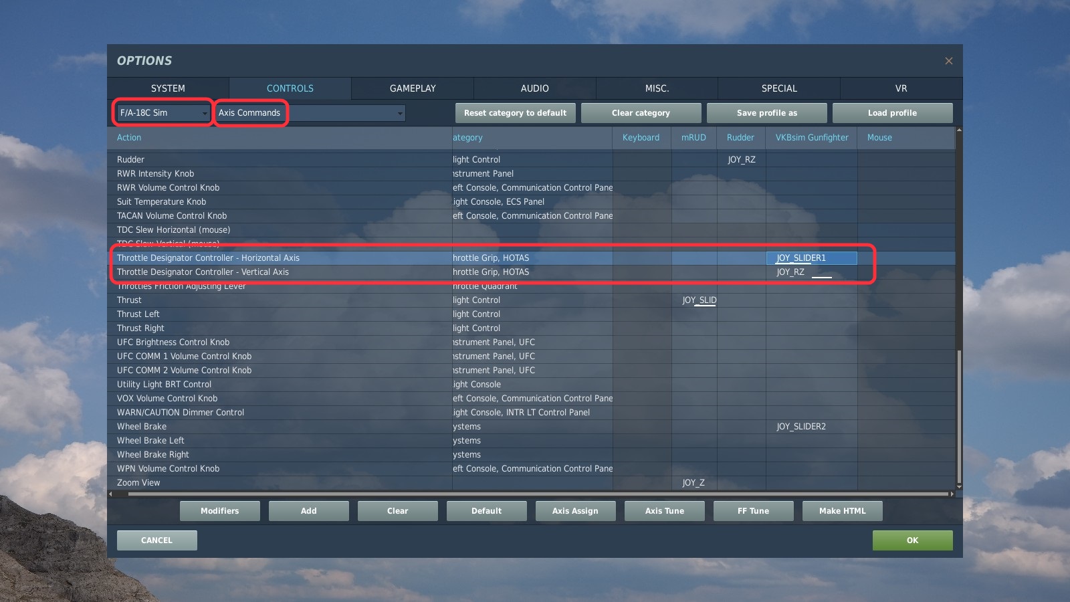Screen dimensions: 1070x602
Task: Open the Modifiers panel button
Action: (x=219, y=511)
